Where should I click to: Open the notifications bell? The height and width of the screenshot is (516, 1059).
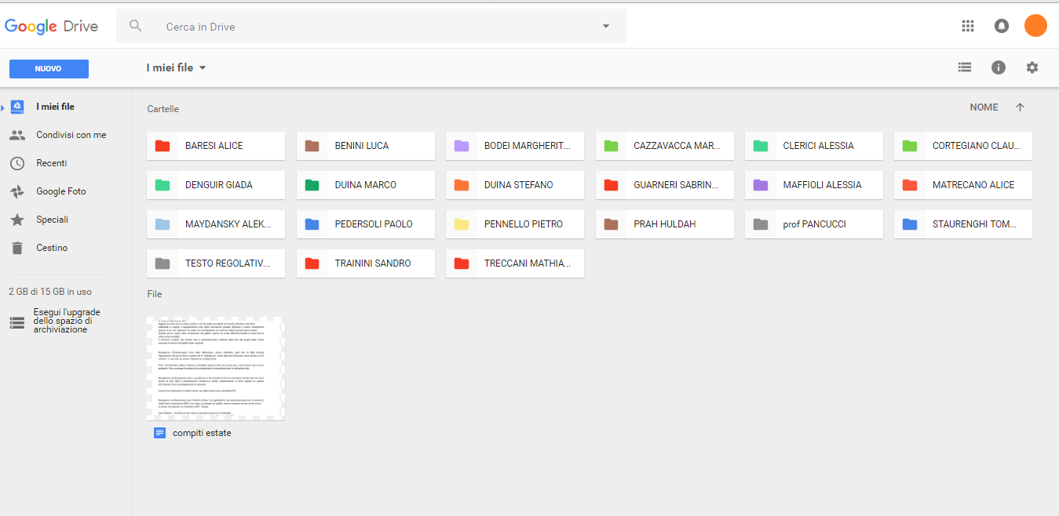1002,25
